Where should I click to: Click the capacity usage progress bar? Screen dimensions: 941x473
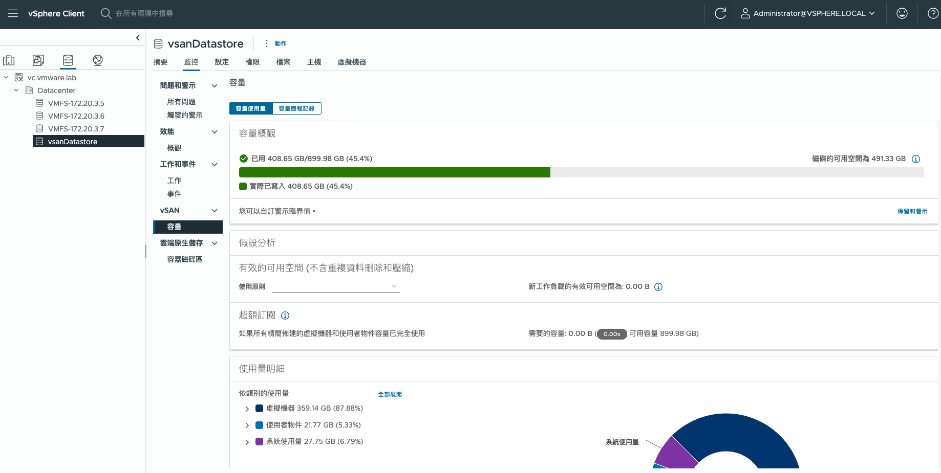tap(582, 172)
